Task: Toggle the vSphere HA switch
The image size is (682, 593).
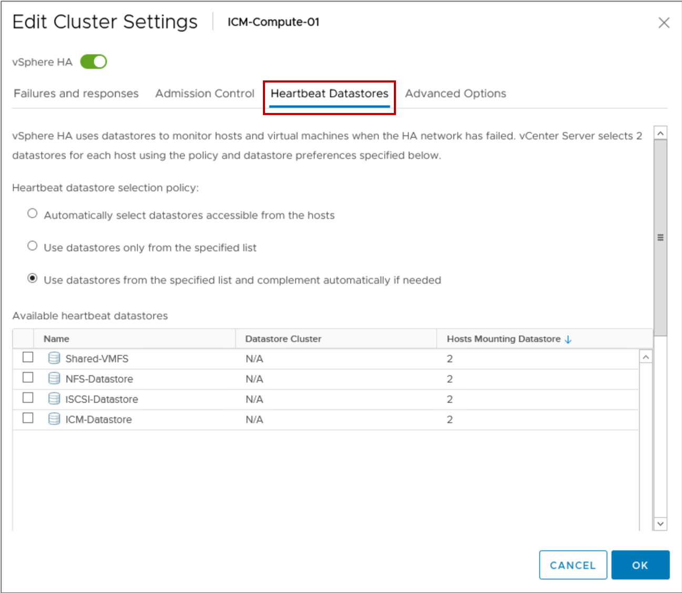Action: (x=94, y=61)
